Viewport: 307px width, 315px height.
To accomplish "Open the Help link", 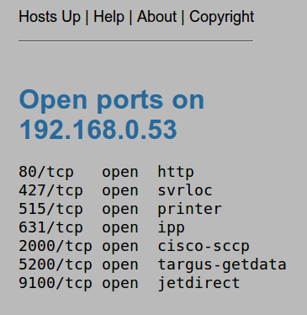I will coord(109,17).
